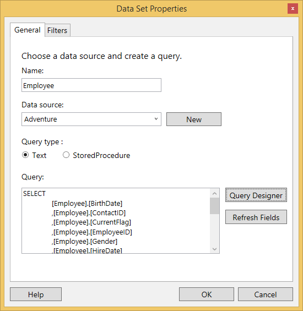Click the Cancel button

(x=266, y=294)
